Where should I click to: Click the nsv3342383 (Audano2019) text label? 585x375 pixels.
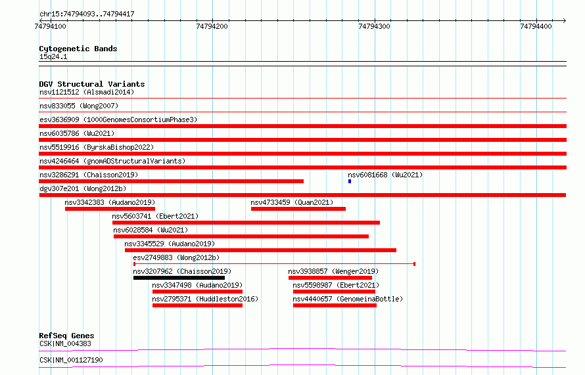pyautogui.click(x=110, y=202)
